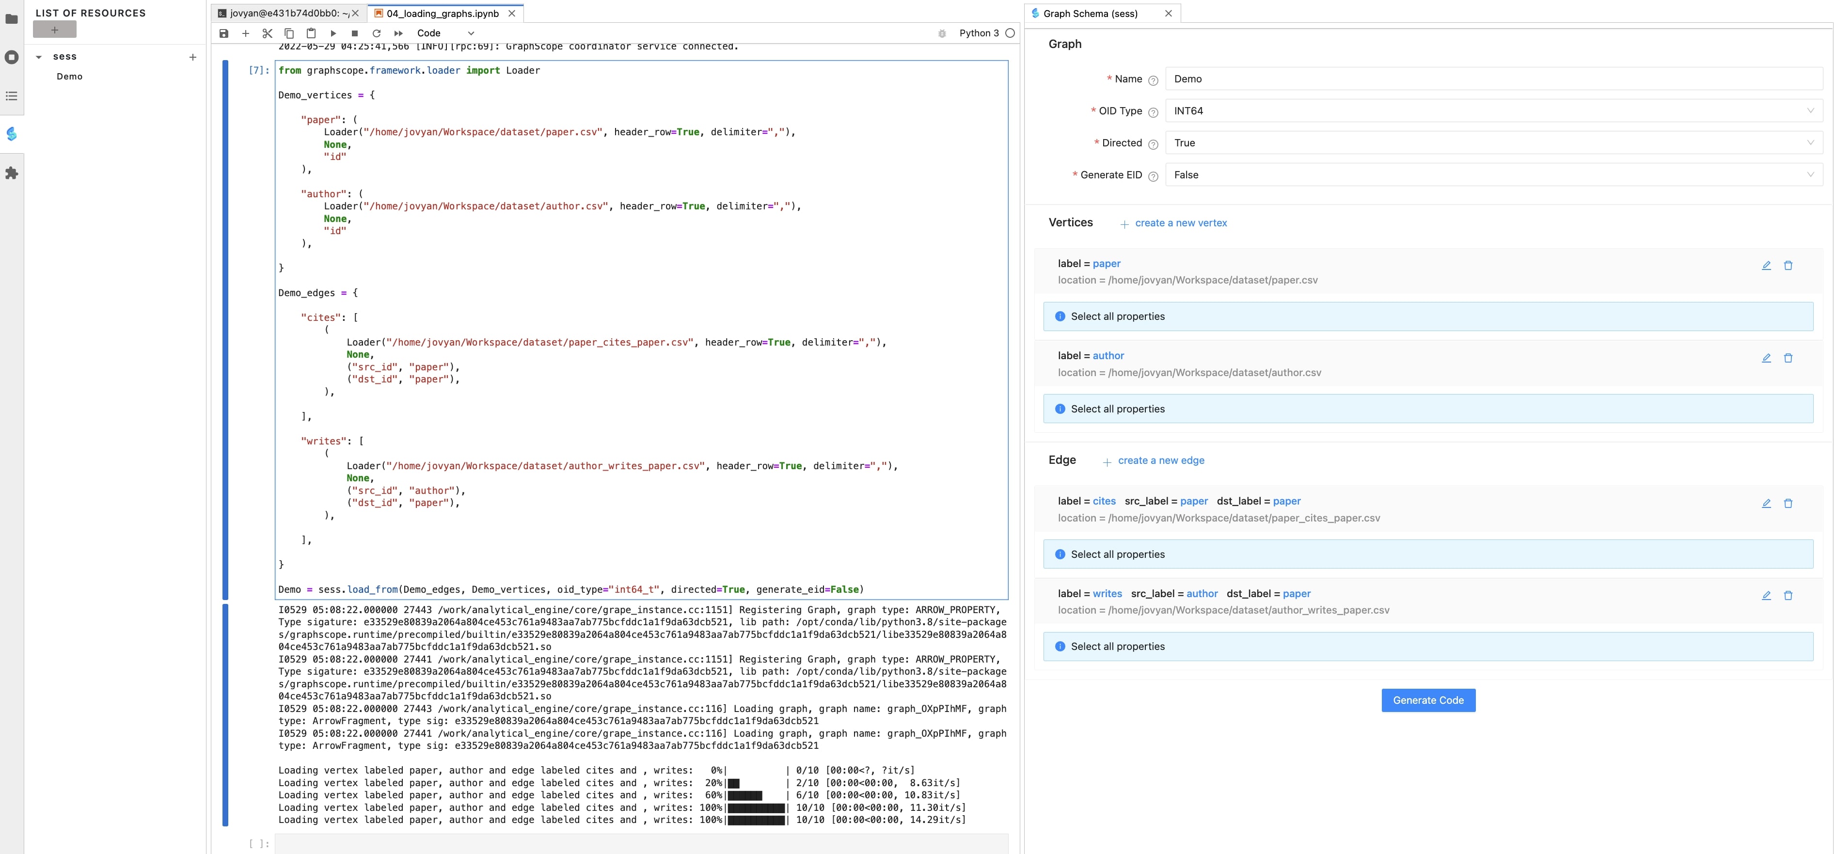Open the OID Type dropdown
This screenshot has width=1836, height=854.
(1493, 111)
